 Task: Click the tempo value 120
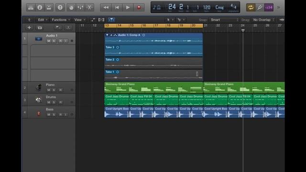(x=207, y=8)
